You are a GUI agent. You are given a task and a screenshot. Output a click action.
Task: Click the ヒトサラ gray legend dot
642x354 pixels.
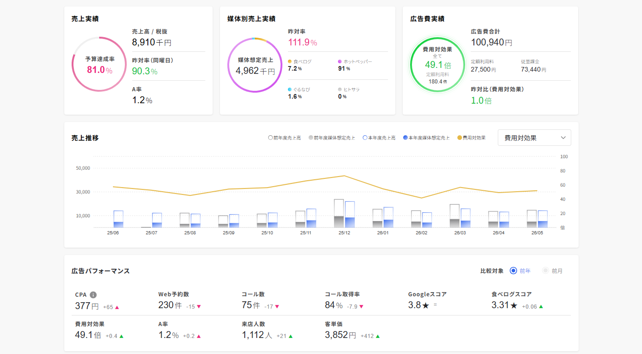point(340,89)
